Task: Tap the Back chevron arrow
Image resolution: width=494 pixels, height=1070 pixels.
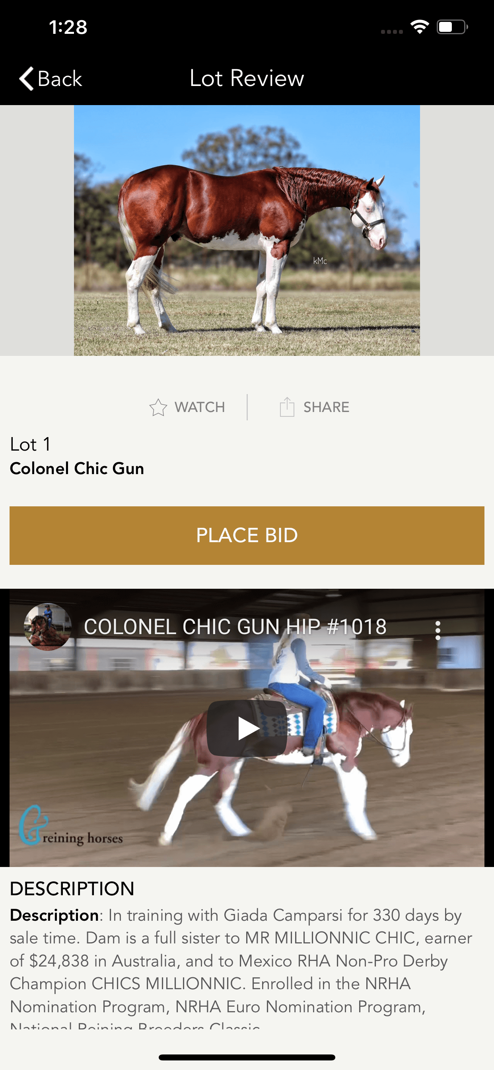Action: [x=27, y=78]
